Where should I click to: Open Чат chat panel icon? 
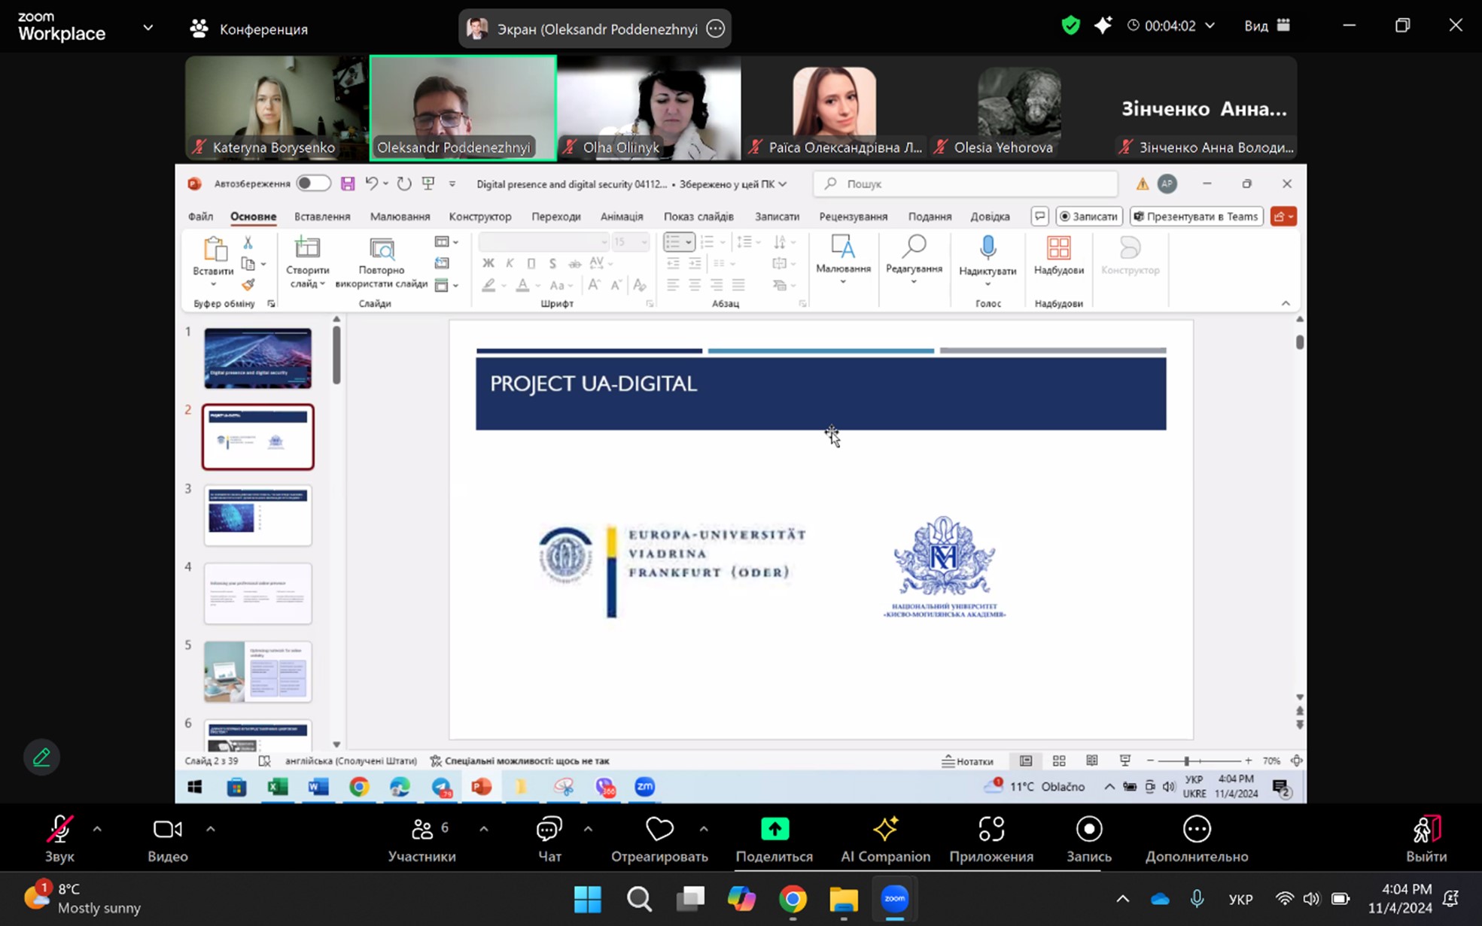pos(549,830)
